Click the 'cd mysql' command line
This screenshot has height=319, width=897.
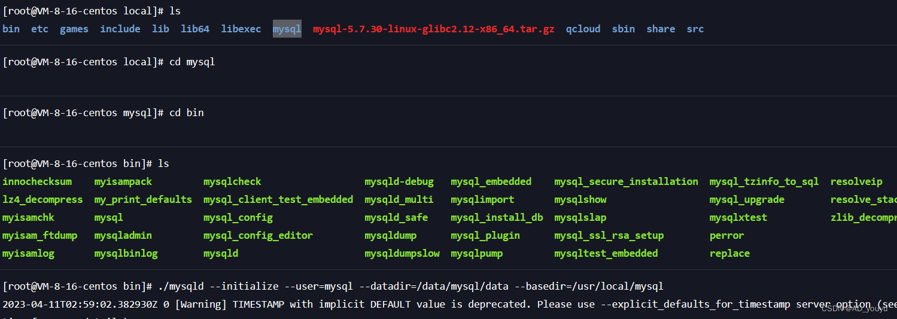point(109,62)
